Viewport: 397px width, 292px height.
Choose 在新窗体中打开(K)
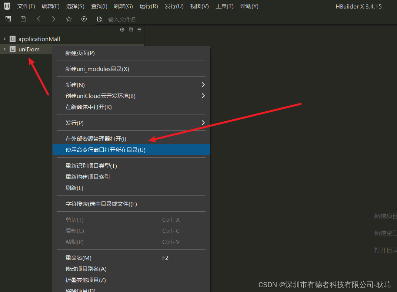[131, 107]
